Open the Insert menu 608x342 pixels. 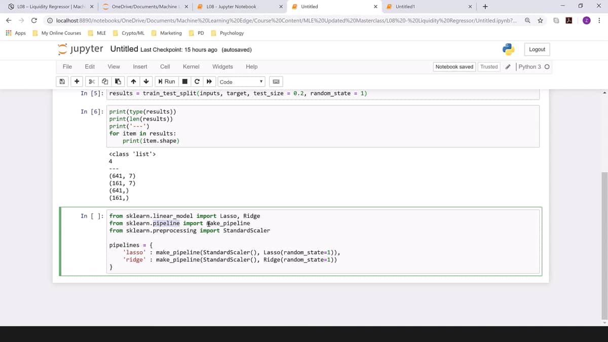(140, 66)
